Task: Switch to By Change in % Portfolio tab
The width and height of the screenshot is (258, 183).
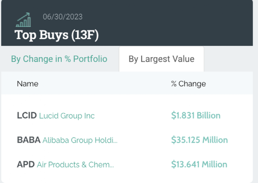Action: tap(59, 59)
